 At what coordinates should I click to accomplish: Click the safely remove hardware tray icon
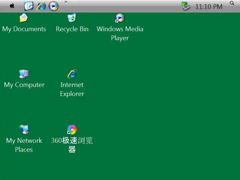(185, 6)
